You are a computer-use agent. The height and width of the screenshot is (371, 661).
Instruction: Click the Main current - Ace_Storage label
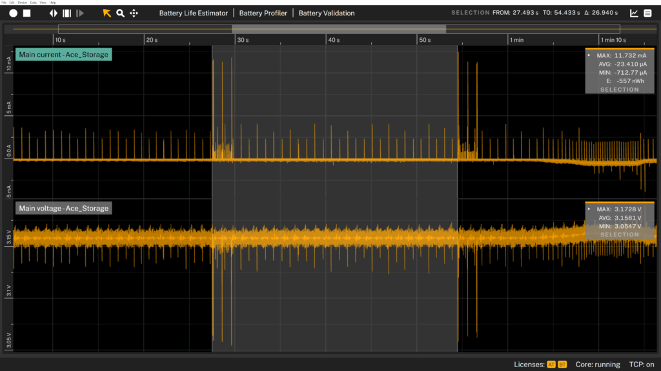[64, 55]
